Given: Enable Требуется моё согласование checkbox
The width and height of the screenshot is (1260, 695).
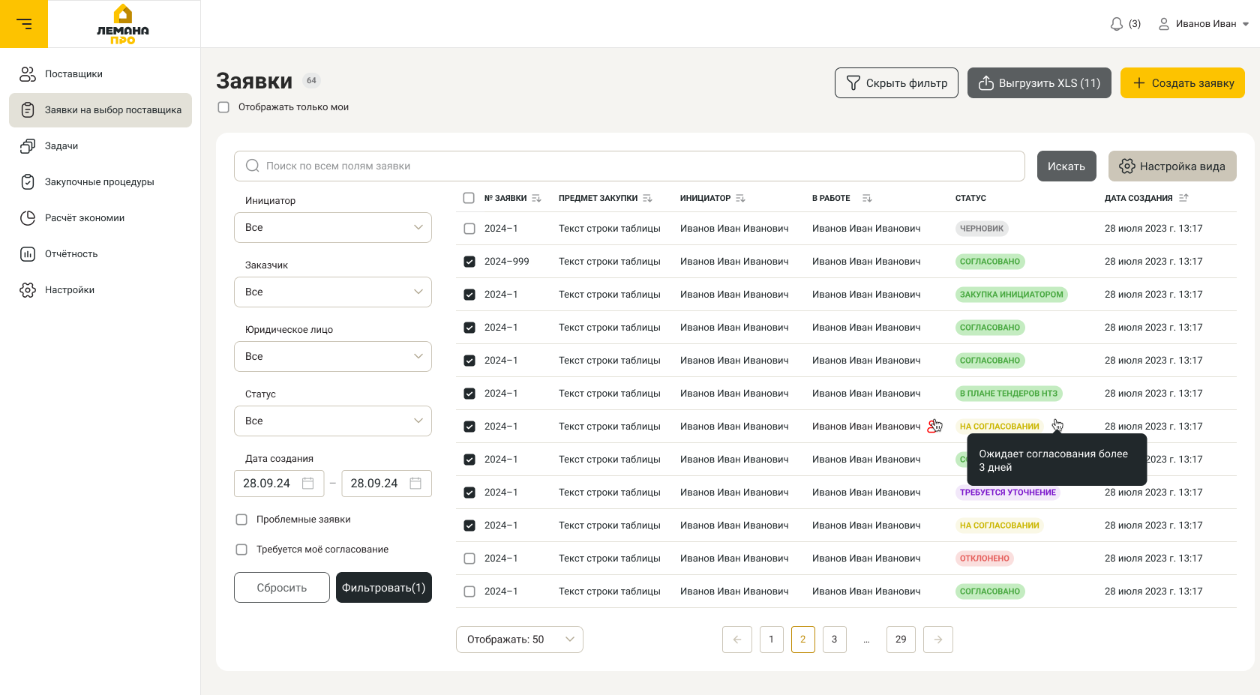Looking at the screenshot, I should 241,550.
